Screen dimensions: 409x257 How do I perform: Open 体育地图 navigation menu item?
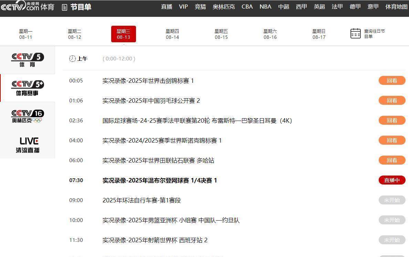point(396,7)
